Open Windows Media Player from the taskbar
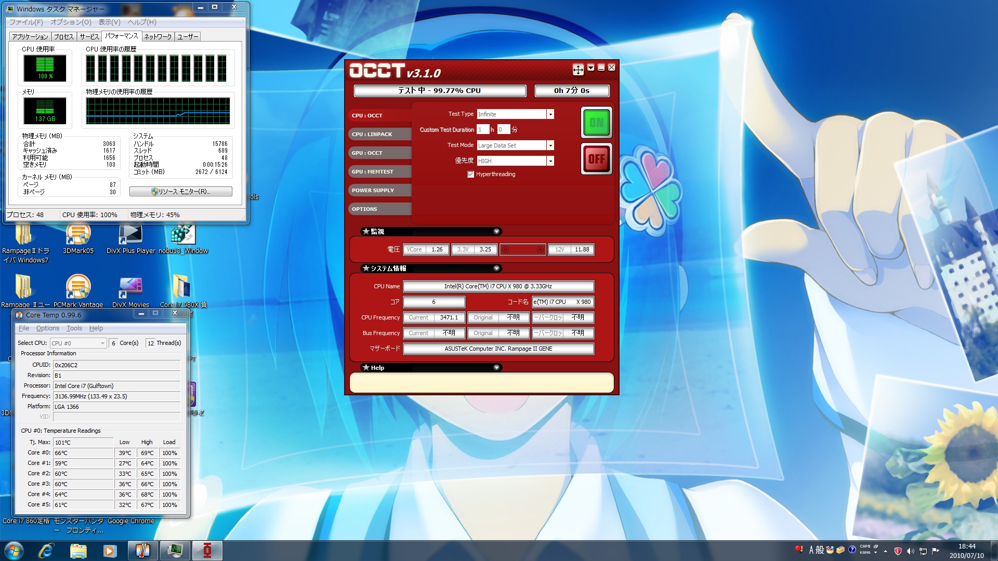The height and width of the screenshot is (561, 998). pyautogui.click(x=110, y=551)
